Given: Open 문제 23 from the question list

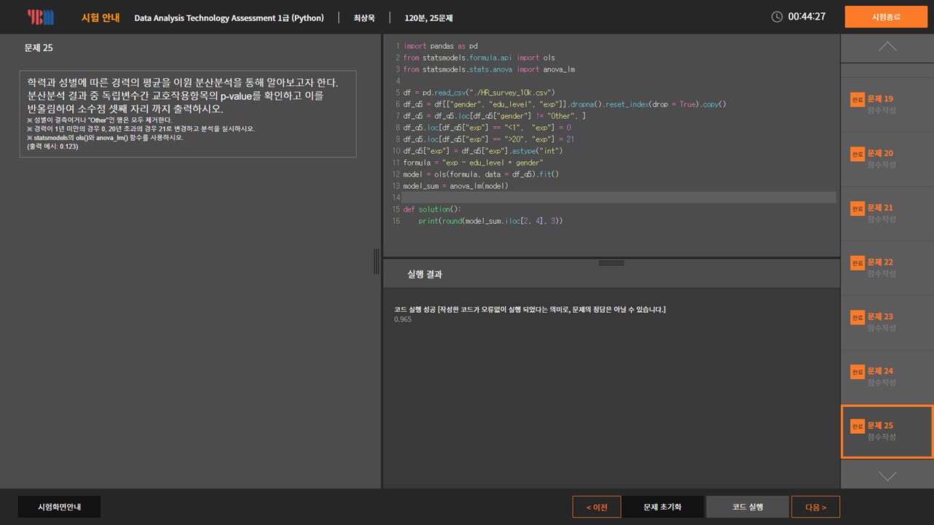Looking at the screenshot, I should (x=887, y=322).
